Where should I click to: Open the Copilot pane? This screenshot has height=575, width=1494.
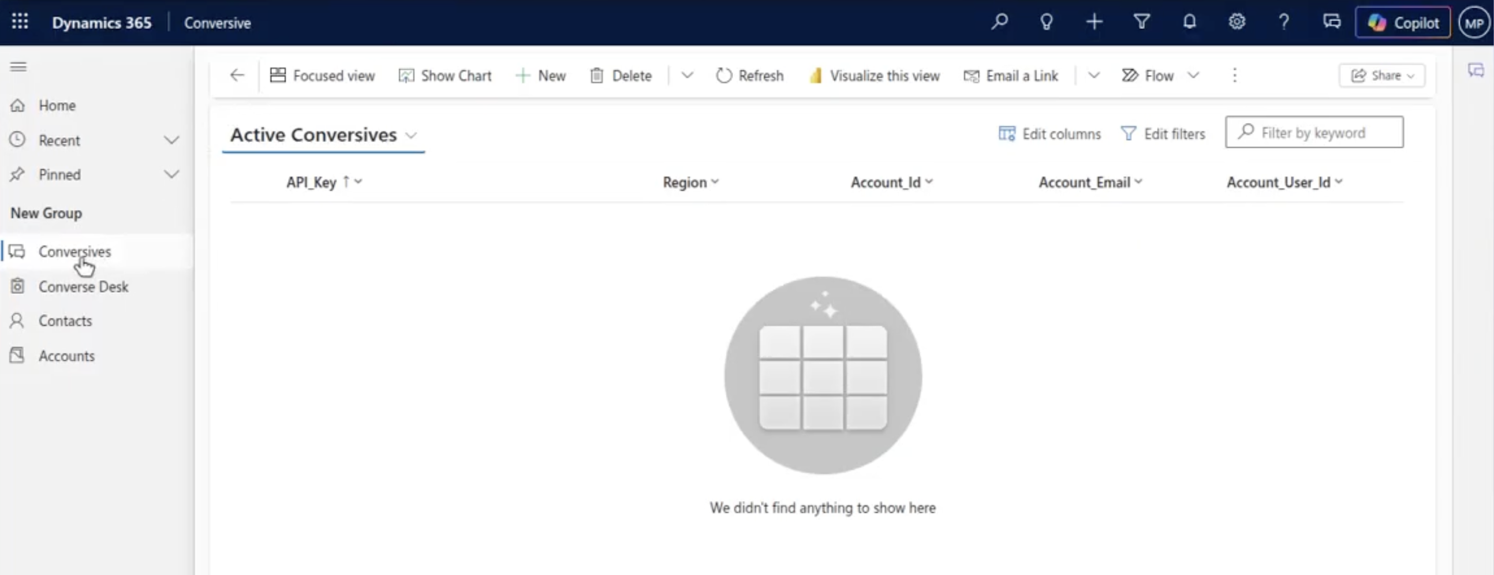pyautogui.click(x=1402, y=23)
